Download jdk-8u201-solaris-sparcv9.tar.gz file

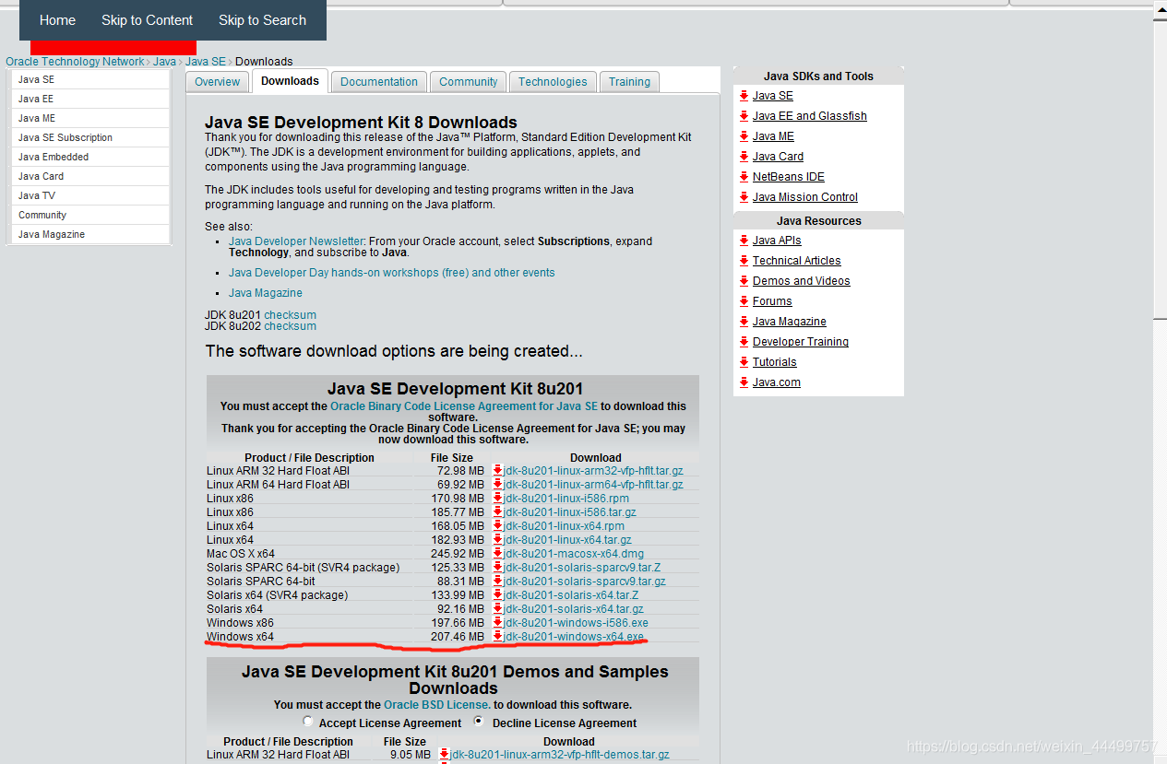[585, 582]
